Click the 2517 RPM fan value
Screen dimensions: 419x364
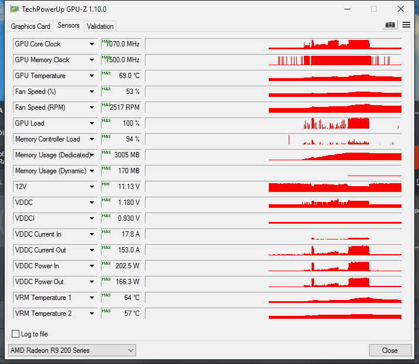121,107
